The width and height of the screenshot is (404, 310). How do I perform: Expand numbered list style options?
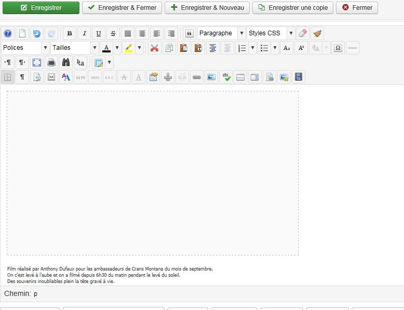(252, 48)
